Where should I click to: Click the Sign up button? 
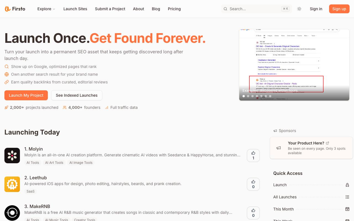339,9
